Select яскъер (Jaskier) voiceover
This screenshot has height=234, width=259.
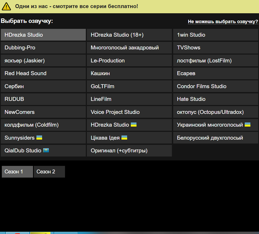43,61
